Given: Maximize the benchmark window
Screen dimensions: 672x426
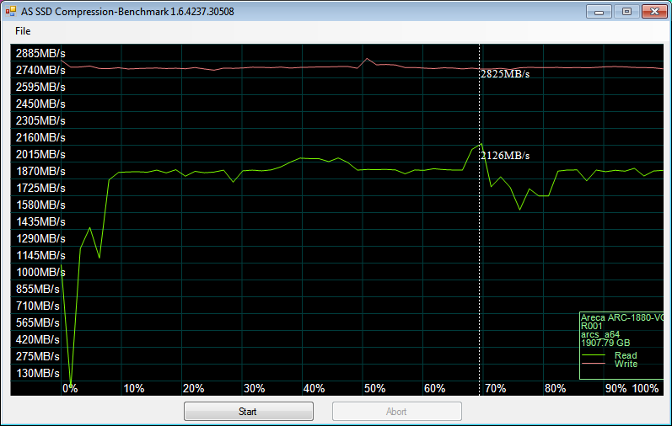Looking at the screenshot, I should tap(626, 12).
